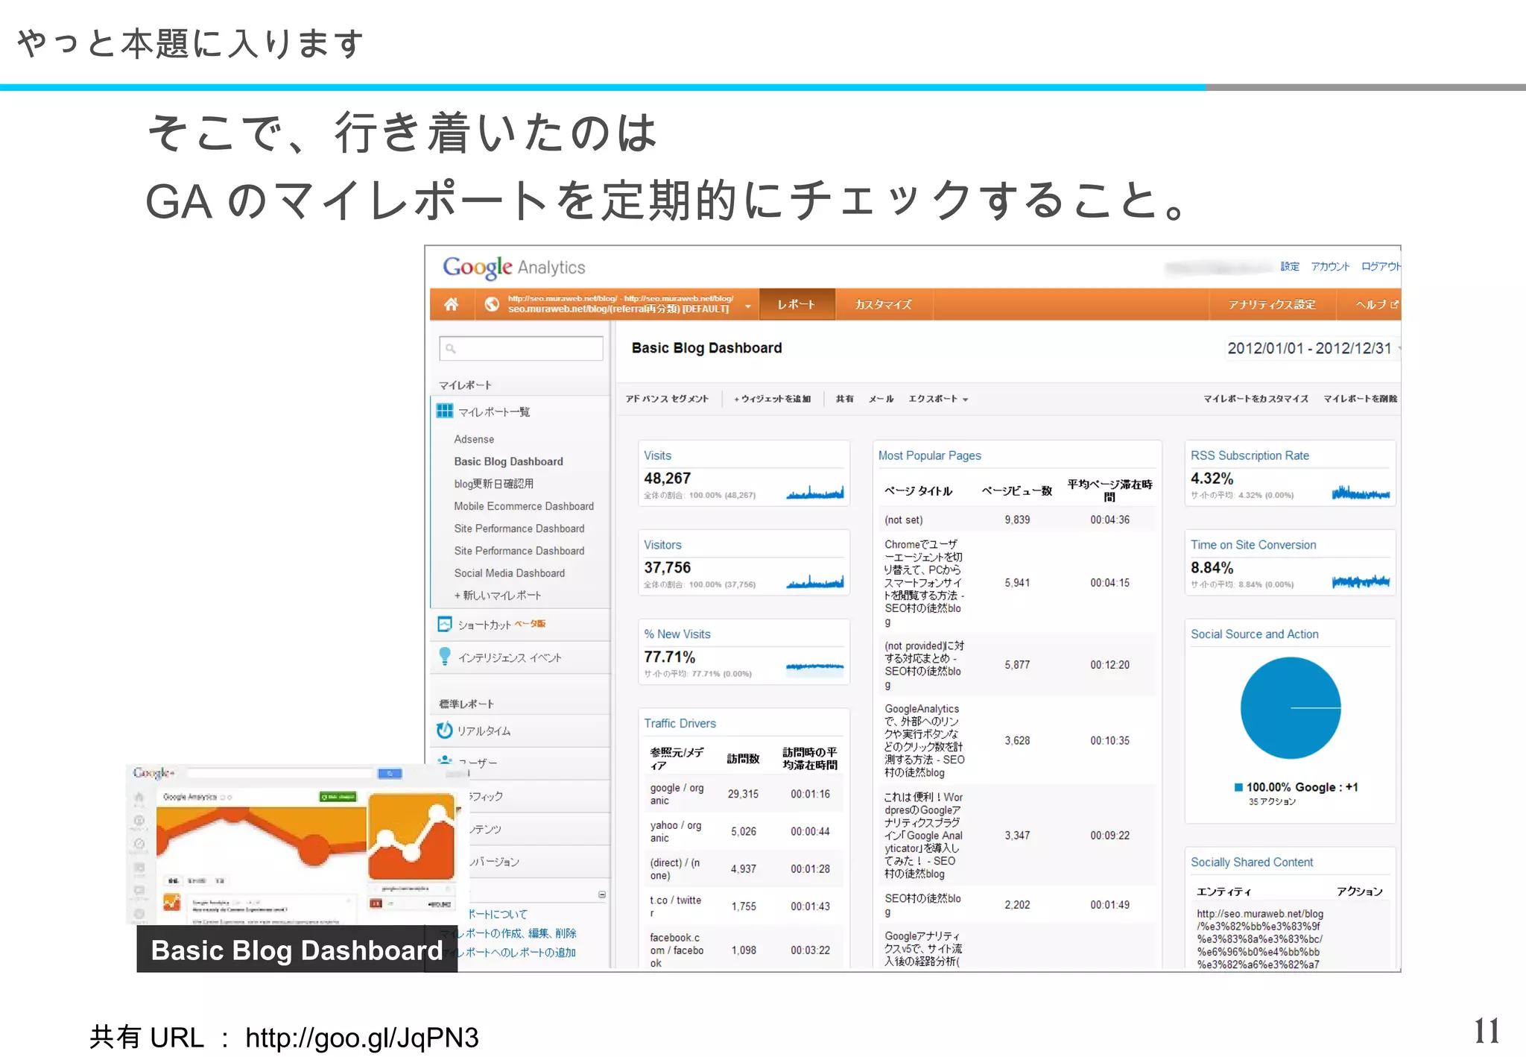Click the RSS Subscription Rate sparkline
1526x1057 pixels.
point(1361,492)
